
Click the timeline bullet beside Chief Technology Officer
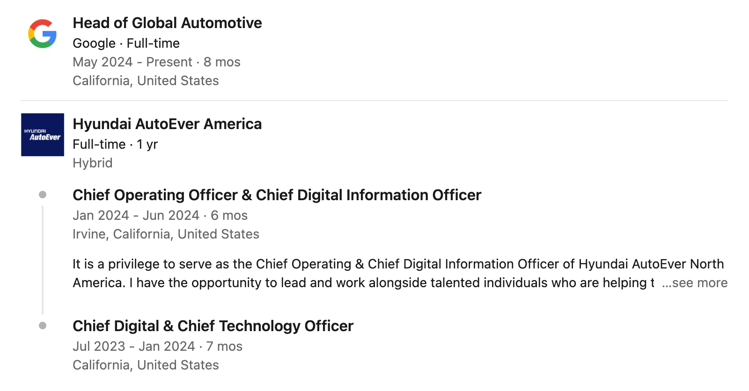click(43, 326)
